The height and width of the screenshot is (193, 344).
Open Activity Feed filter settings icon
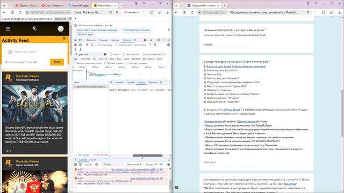[64, 39]
